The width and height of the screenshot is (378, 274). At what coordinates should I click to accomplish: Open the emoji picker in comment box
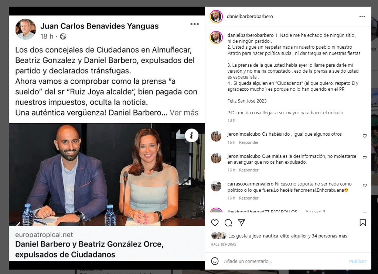(x=215, y=261)
